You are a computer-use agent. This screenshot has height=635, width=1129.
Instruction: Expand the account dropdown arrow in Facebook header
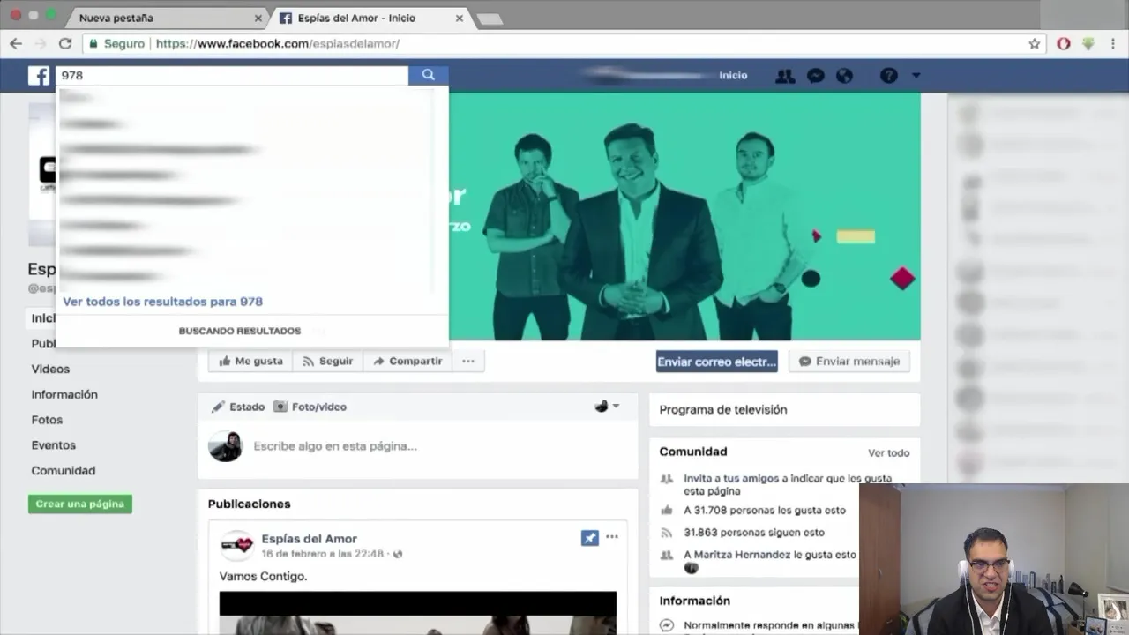pos(916,76)
